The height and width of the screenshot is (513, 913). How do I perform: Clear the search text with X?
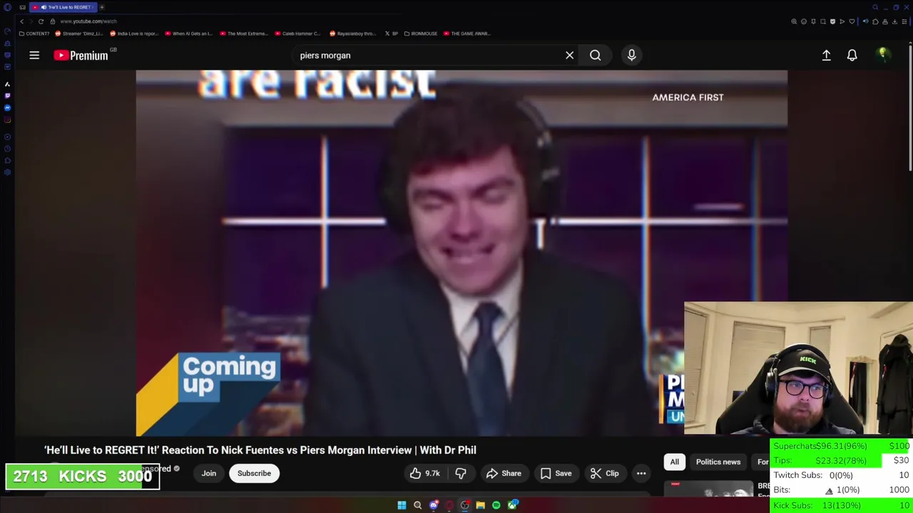pyautogui.click(x=569, y=55)
